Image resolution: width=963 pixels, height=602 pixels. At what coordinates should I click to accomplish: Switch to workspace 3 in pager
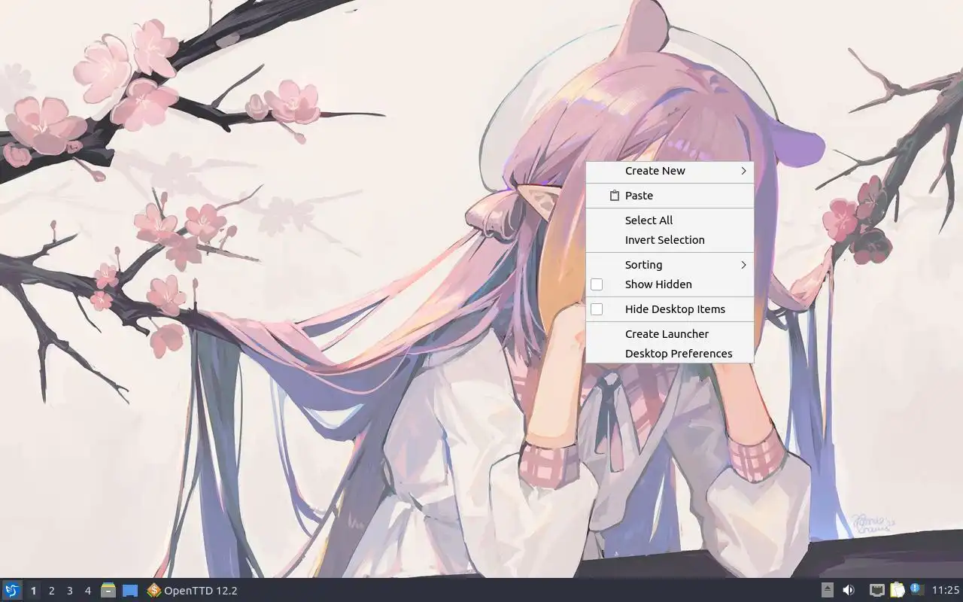(x=69, y=591)
